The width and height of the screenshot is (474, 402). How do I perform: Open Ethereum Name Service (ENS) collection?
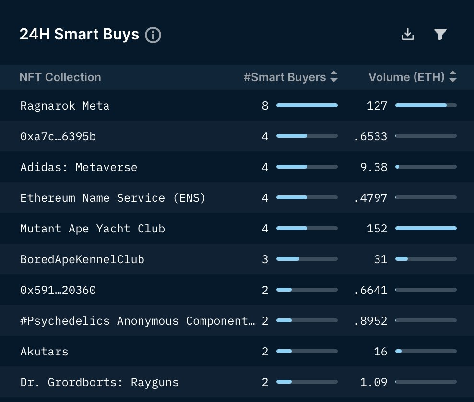113,198
